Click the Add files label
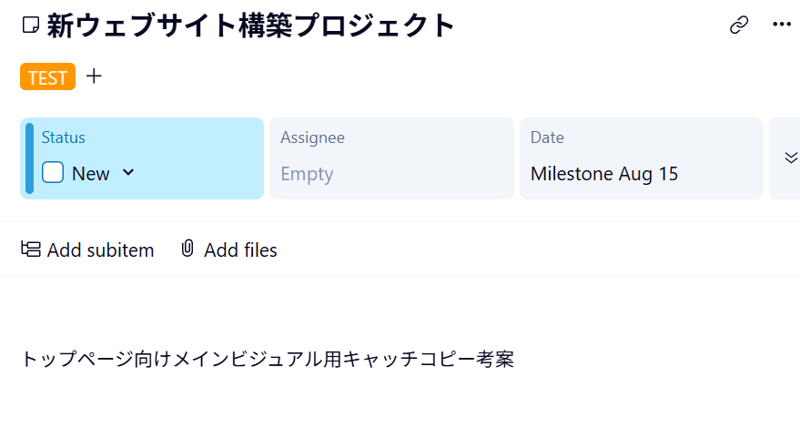This screenshot has height=438, width=800. (240, 250)
